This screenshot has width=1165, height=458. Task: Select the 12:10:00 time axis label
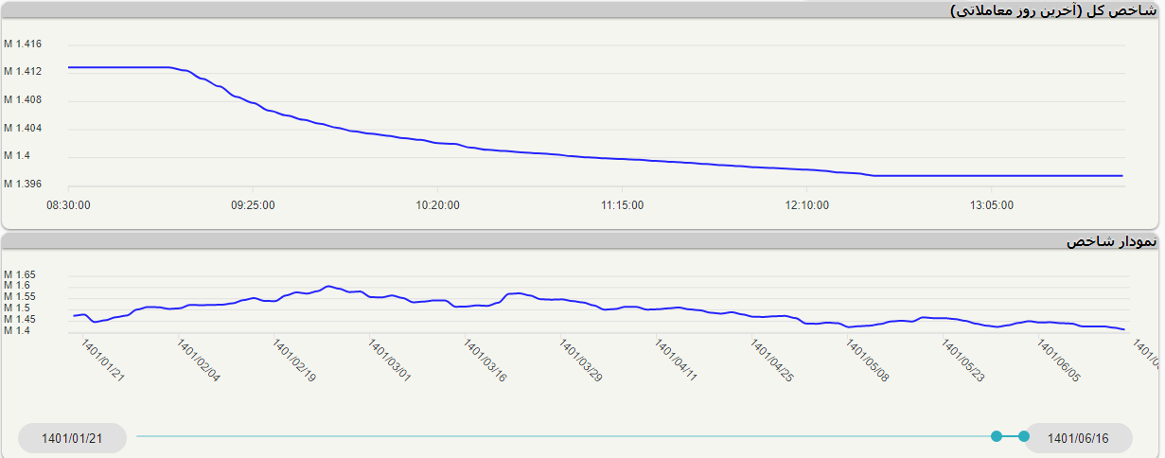806,204
